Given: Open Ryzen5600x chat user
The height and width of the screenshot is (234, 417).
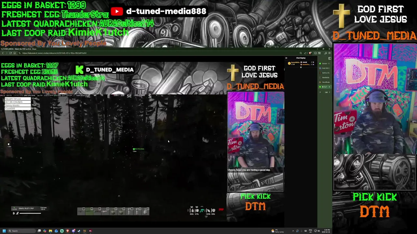Looking at the screenshot, I should pyautogui.click(x=295, y=62).
